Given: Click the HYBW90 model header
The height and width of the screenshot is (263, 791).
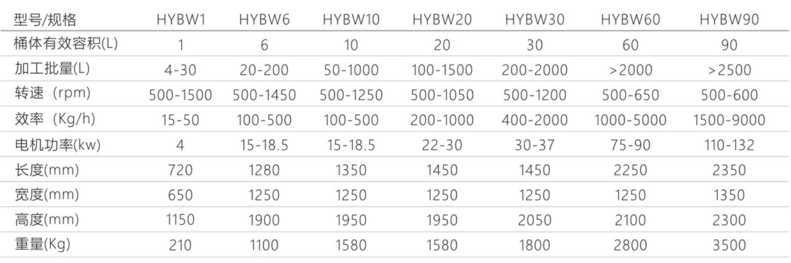Looking at the screenshot, I should point(729,20).
